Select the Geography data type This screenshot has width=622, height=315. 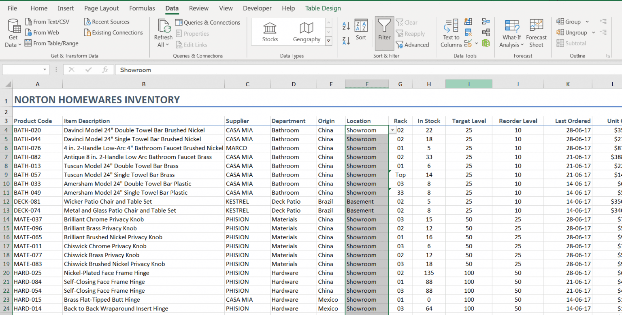[x=306, y=32]
